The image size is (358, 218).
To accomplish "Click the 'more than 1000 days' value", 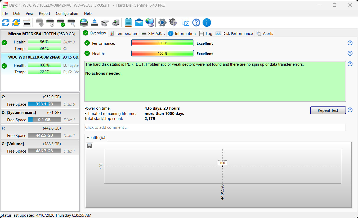I will point(164,114).
